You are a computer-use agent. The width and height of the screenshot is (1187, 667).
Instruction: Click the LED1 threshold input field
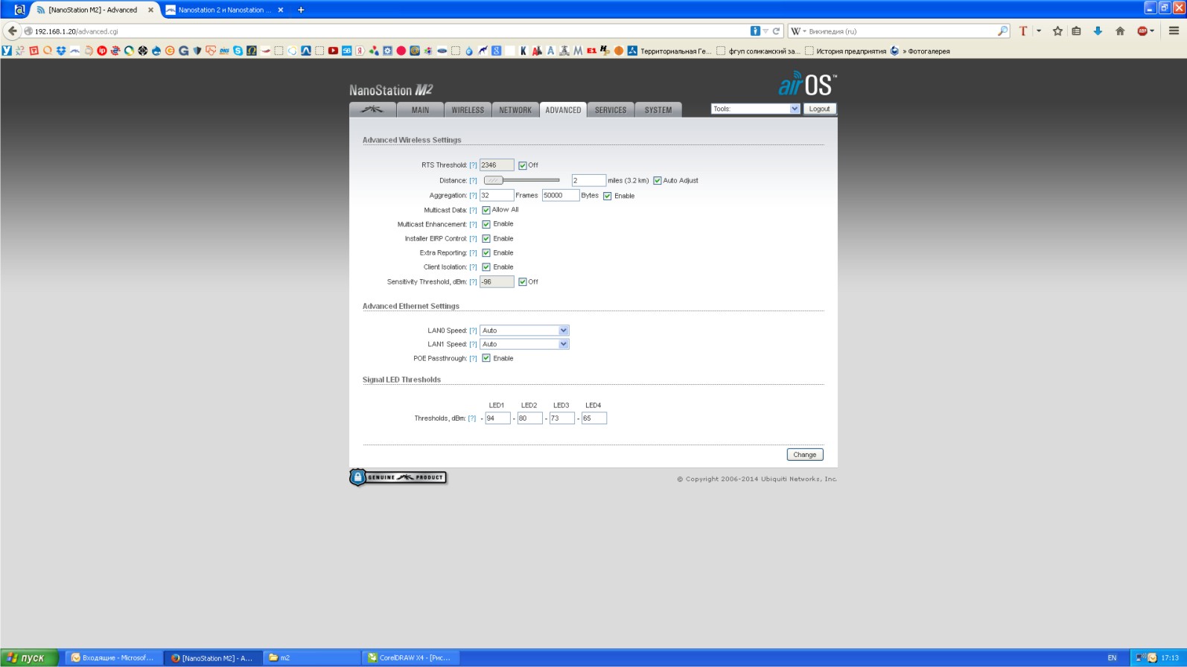click(497, 418)
